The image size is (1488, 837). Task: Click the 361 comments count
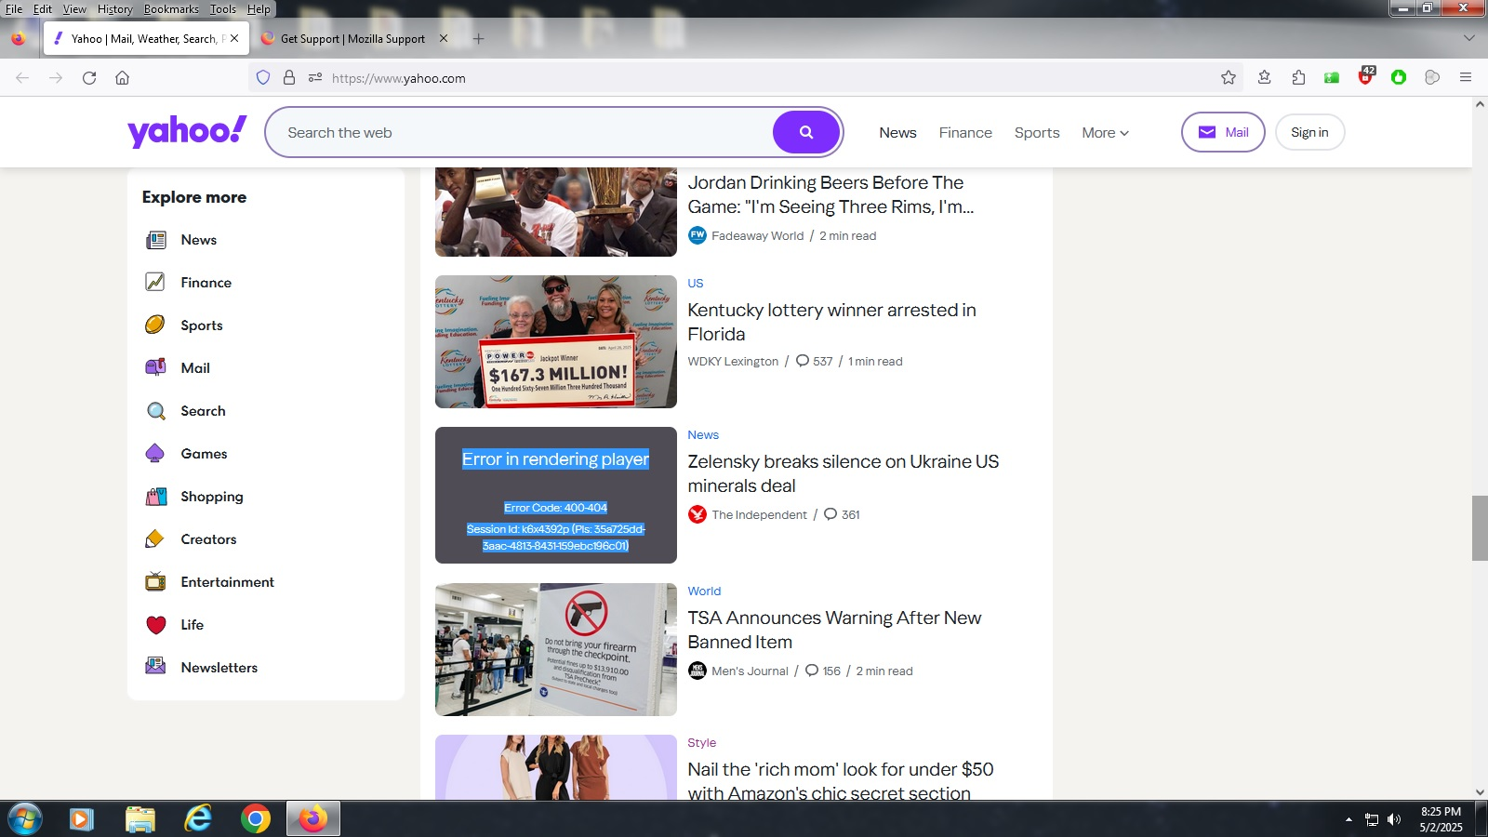point(843,514)
